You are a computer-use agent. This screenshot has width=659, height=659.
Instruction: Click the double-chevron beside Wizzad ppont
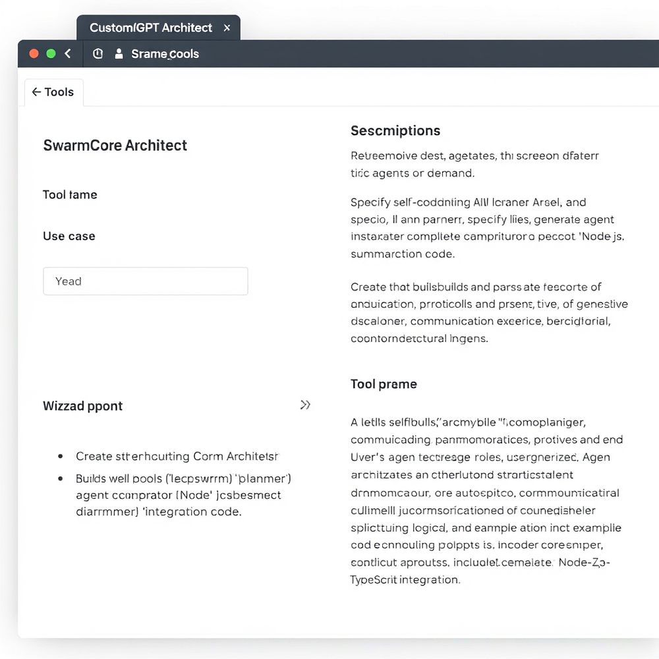pos(305,405)
